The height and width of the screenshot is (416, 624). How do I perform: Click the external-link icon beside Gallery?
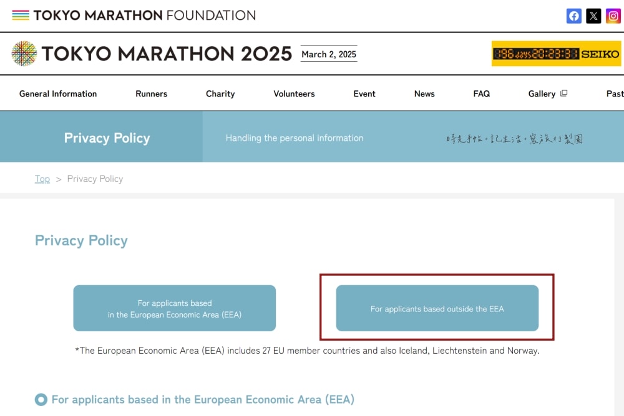[x=563, y=93]
